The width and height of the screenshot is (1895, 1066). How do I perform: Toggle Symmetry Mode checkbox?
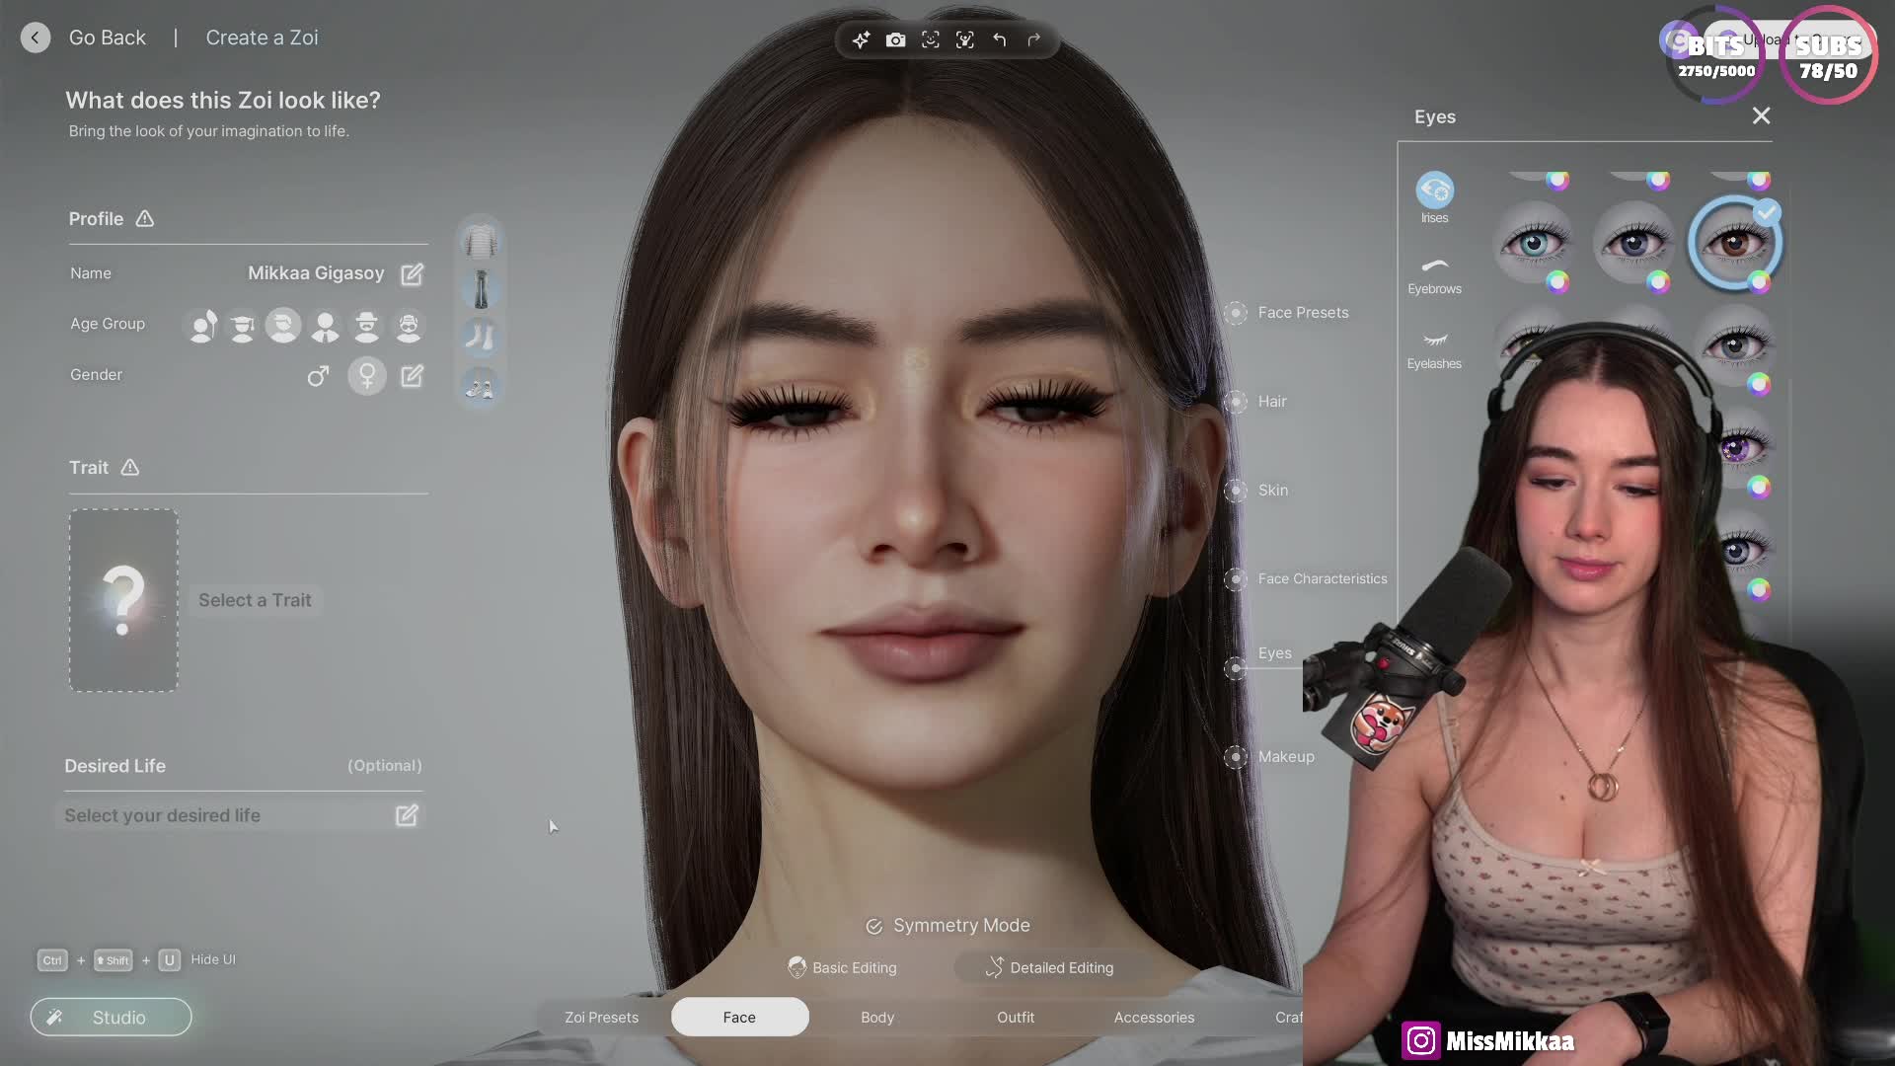(873, 926)
